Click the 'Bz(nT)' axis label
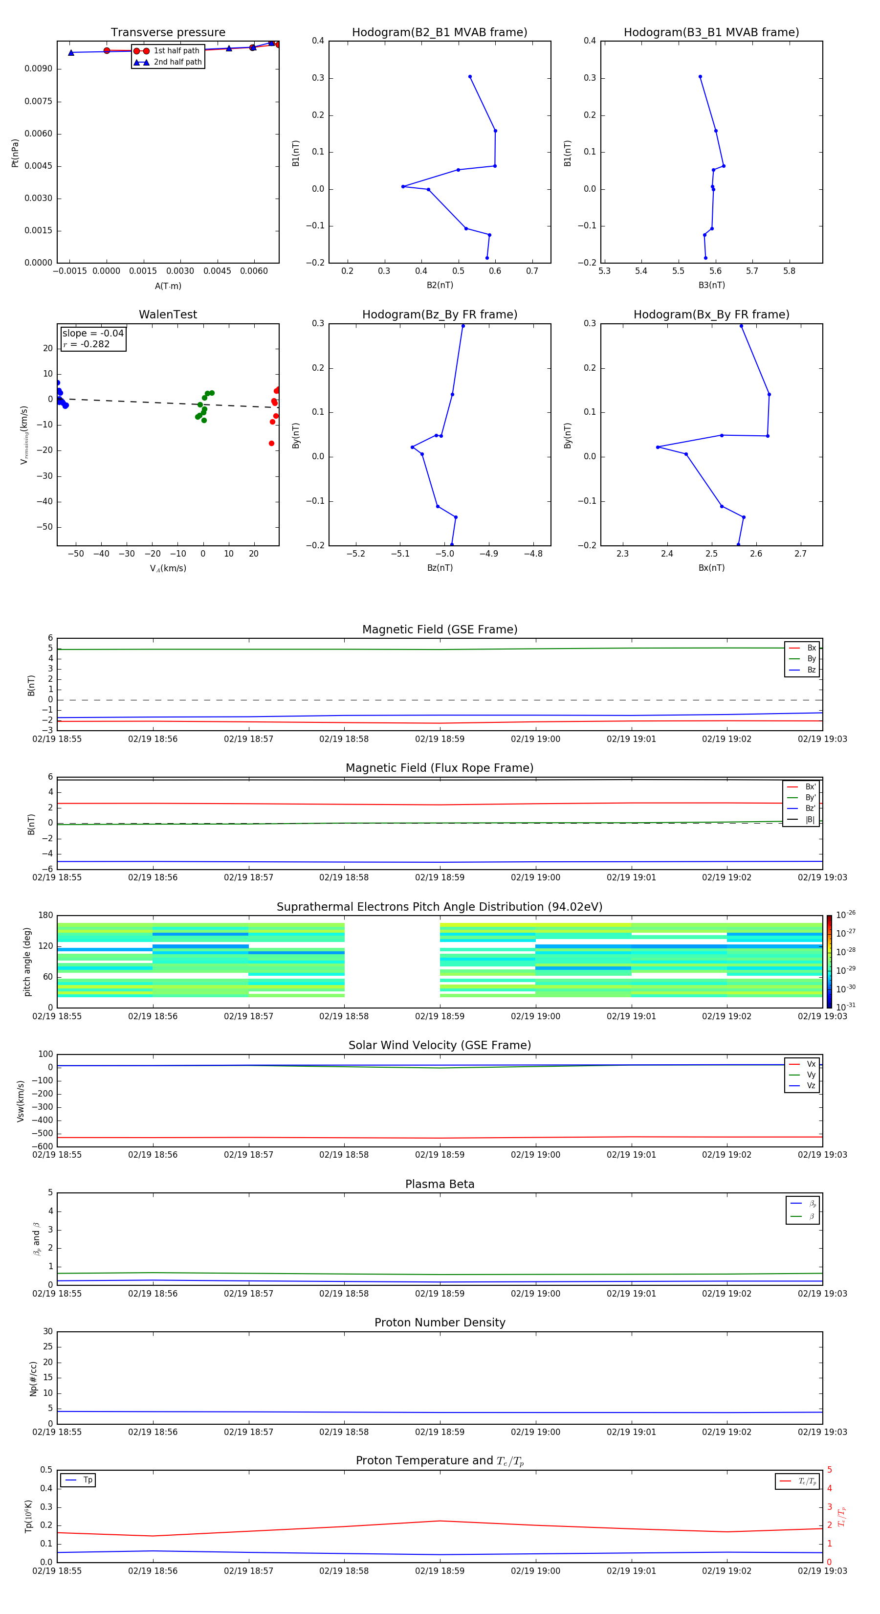The width and height of the screenshot is (880, 1614). 440,568
